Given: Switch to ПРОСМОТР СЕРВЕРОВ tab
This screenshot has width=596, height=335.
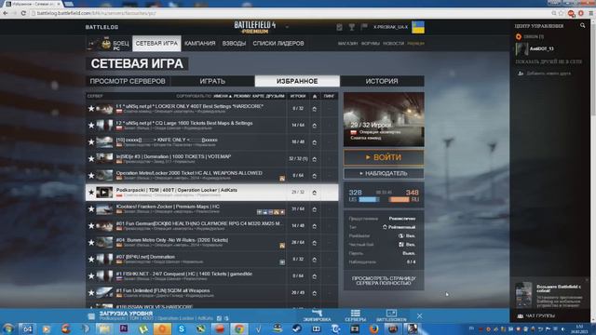Looking at the screenshot, I should 128,81.
